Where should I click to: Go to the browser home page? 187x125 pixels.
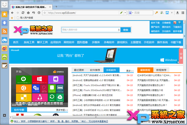(x=28, y=13)
